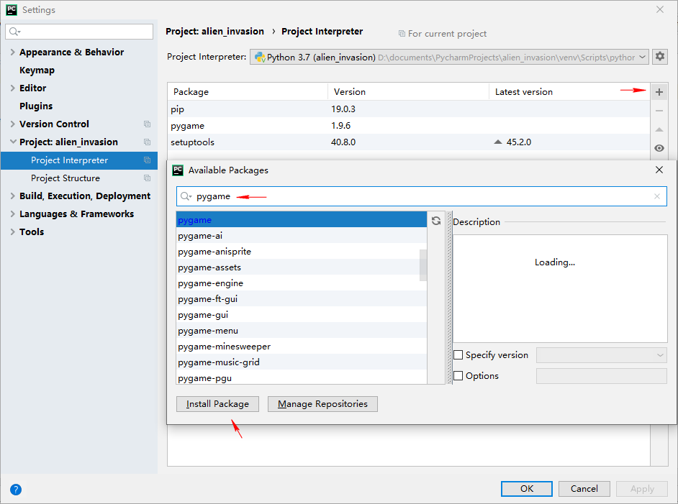The width and height of the screenshot is (678, 504).
Task: Click the Settings search input field
Action: [79, 32]
